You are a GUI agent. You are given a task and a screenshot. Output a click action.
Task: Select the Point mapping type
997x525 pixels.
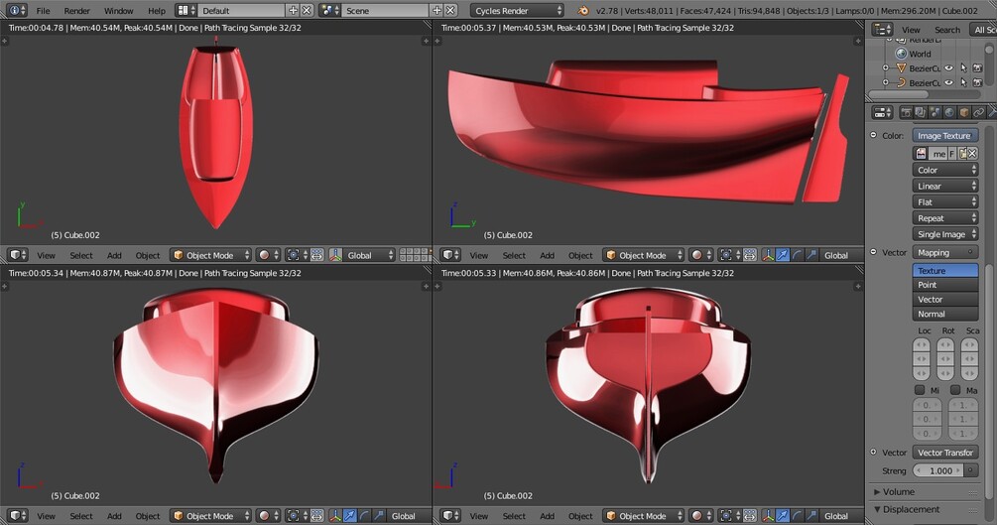pos(945,285)
